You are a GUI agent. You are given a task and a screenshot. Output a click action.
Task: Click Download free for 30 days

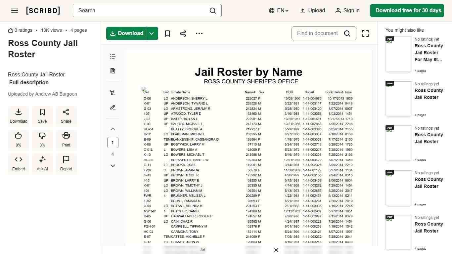[407, 10]
